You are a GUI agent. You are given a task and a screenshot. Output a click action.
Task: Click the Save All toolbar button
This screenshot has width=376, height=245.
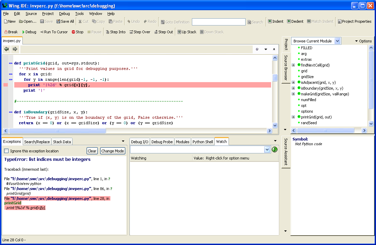click(65, 21)
